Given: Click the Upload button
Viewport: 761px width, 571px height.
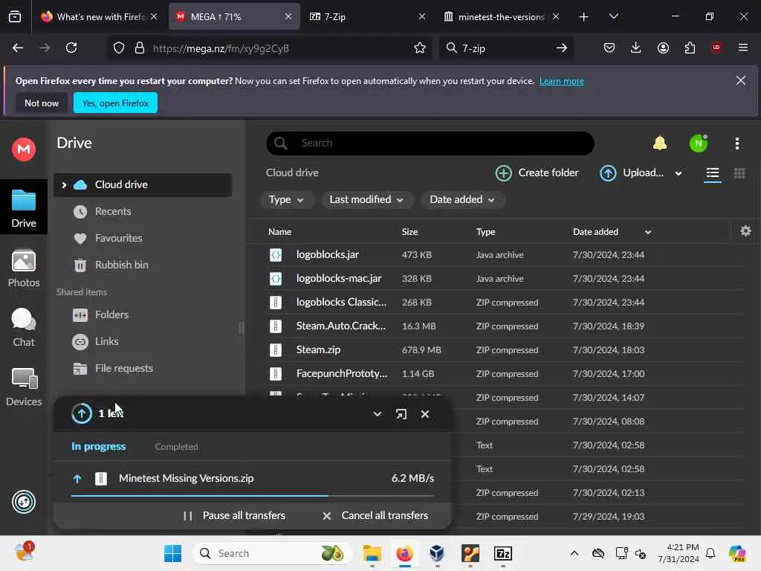Looking at the screenshot, I should tap(632, 172).
